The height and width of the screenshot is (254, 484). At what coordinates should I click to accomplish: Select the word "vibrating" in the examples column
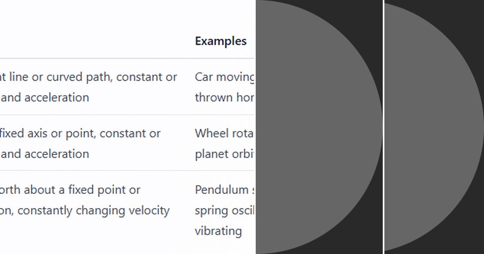pos(218,231)
